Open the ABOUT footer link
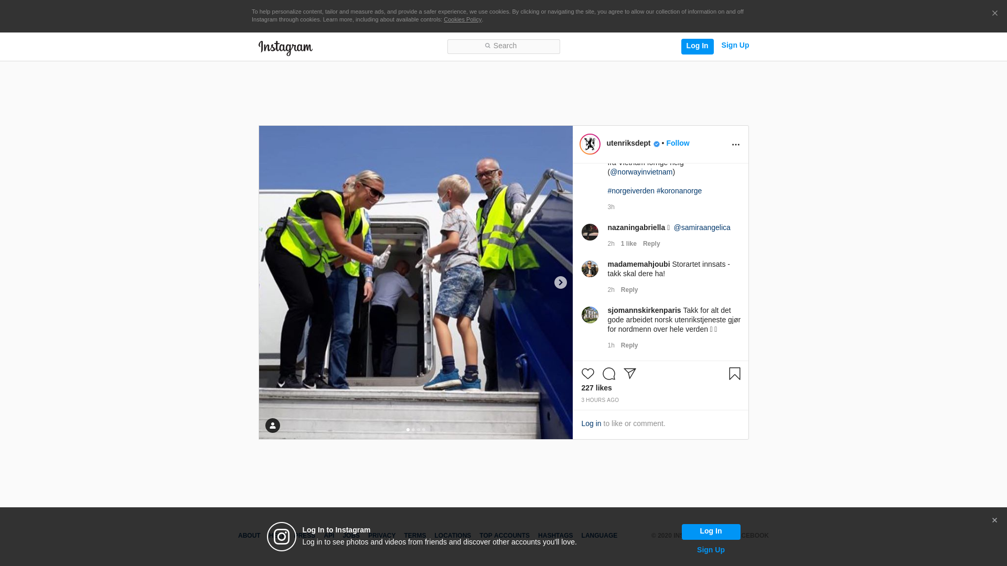Screen dimensions: 1007x566 249,536
